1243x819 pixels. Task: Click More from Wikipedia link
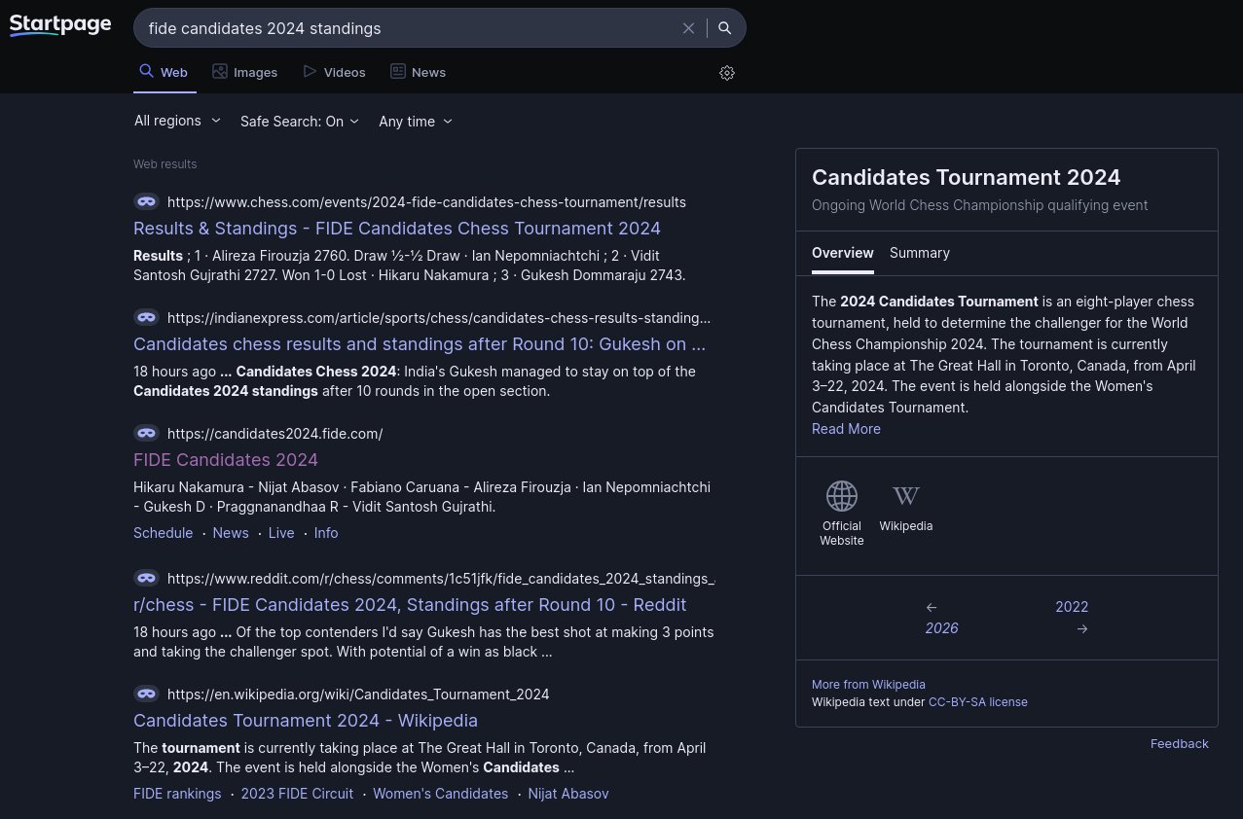(868, 685)
